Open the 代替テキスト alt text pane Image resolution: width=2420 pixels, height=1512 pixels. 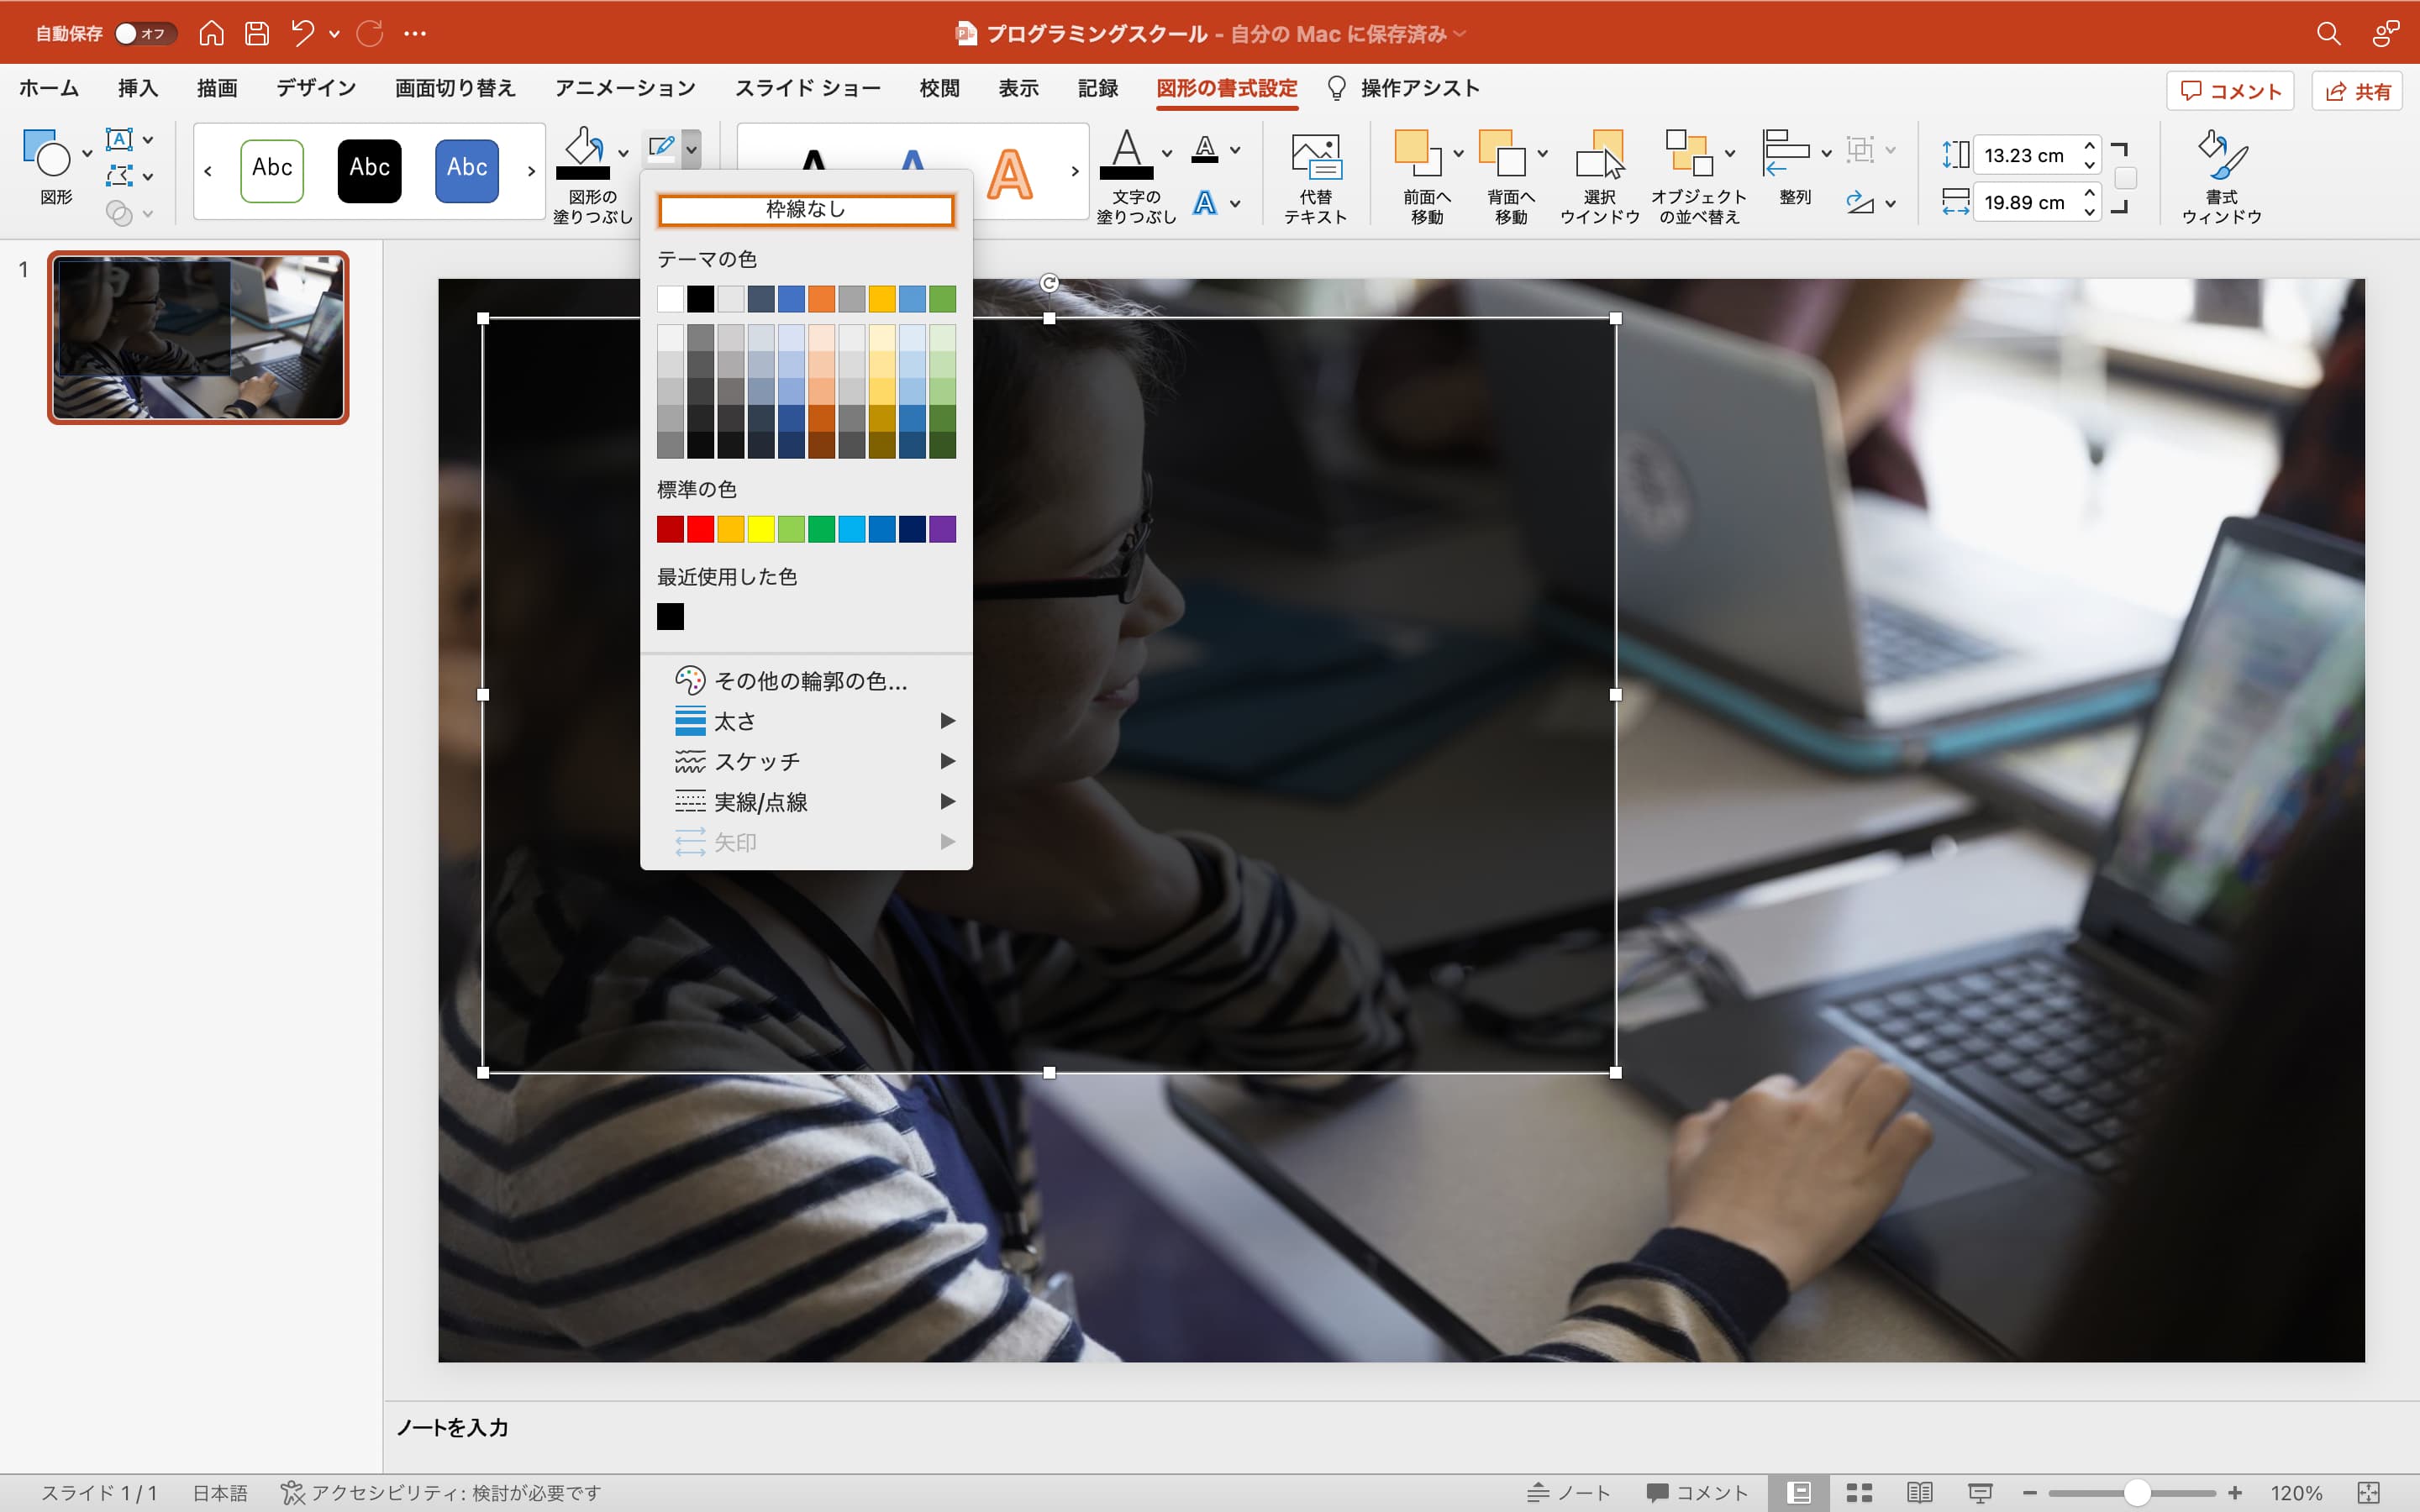click(1315, 177)
